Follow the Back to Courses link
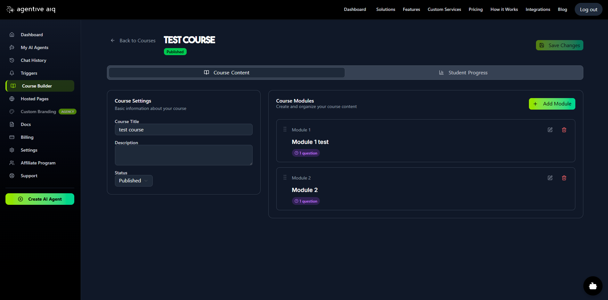Viewport: 608px width, 300px height. [x=137, y=40]
